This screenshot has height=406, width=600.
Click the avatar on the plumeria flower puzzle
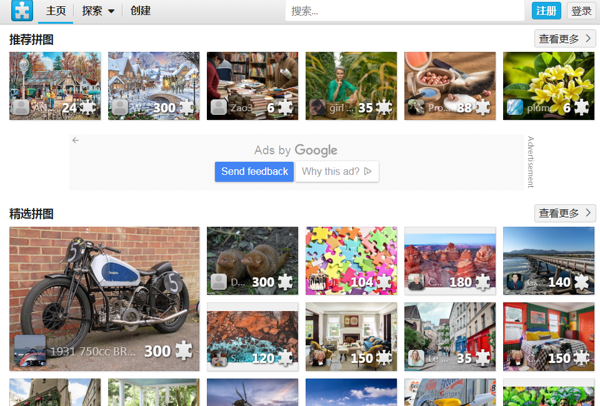(x=515, y=107)
